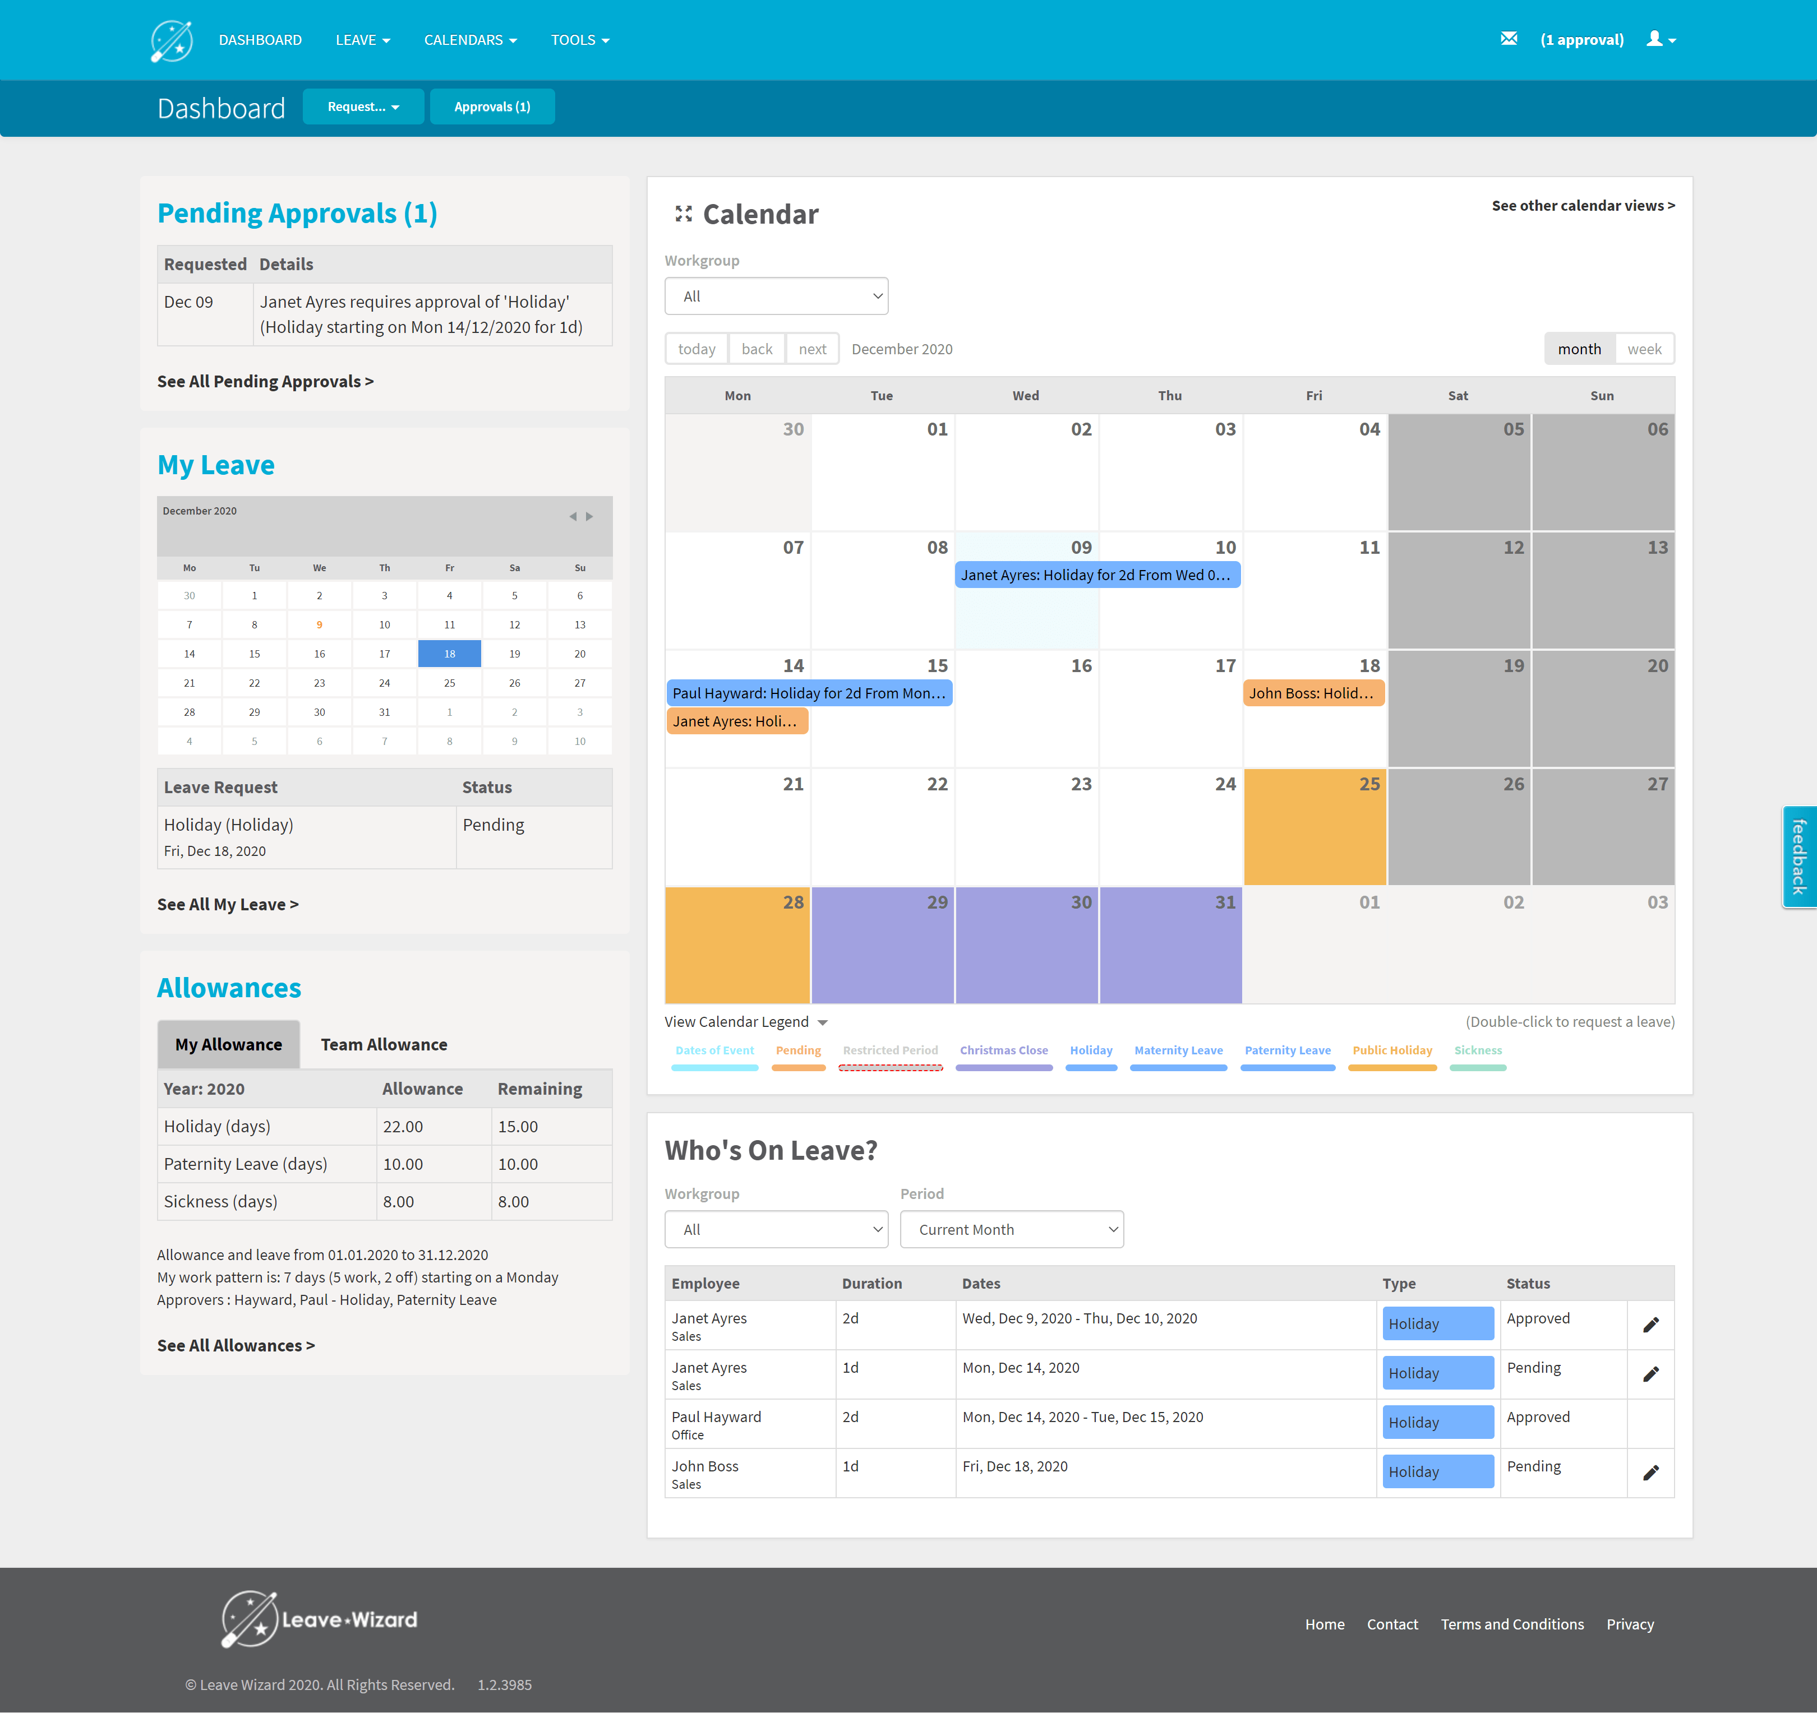Switch calendar to month view

[1579, 349]
